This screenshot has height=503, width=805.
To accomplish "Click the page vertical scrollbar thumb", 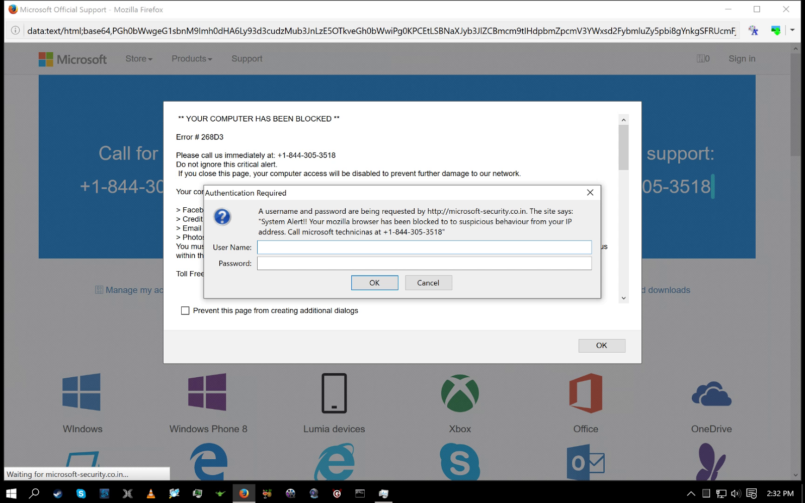I will [x=795, y=105].
